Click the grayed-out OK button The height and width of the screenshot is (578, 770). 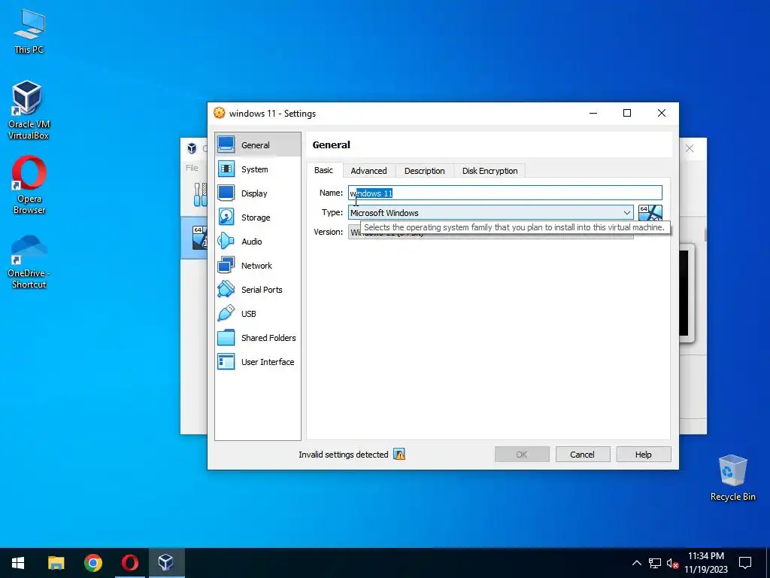[x=522, y=455]
